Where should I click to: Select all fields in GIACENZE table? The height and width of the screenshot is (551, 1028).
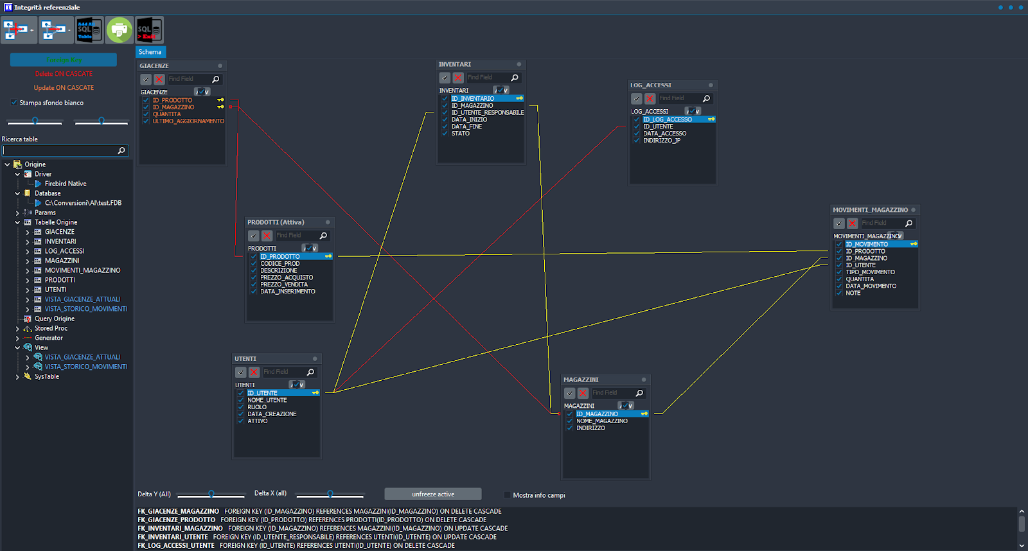[146, 79]
